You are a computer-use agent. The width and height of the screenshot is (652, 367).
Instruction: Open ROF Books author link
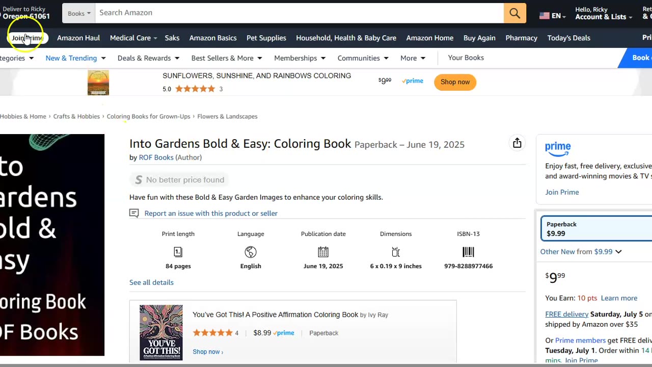click(156, 158)
